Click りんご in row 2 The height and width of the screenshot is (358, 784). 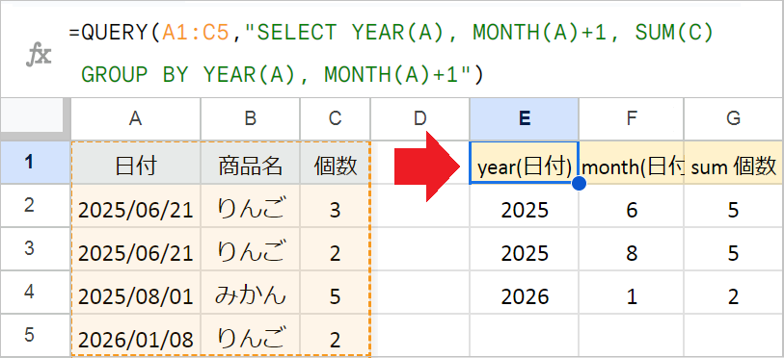pos(251,206)
